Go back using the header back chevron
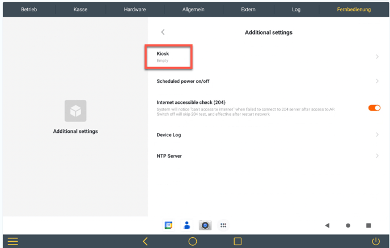The width and height of the screenshot is (390, 248). [163, 32]
